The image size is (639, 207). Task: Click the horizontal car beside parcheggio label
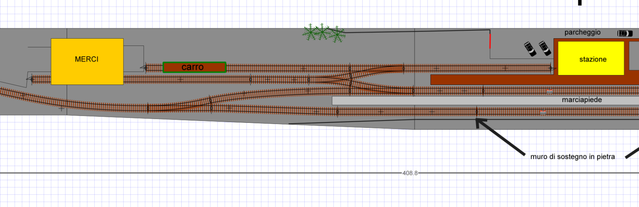pyautogui.click(x=625, y=34)
